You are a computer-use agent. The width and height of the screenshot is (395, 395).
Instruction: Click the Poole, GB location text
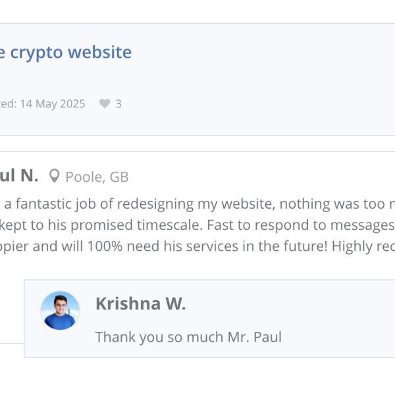coord(97,176)
